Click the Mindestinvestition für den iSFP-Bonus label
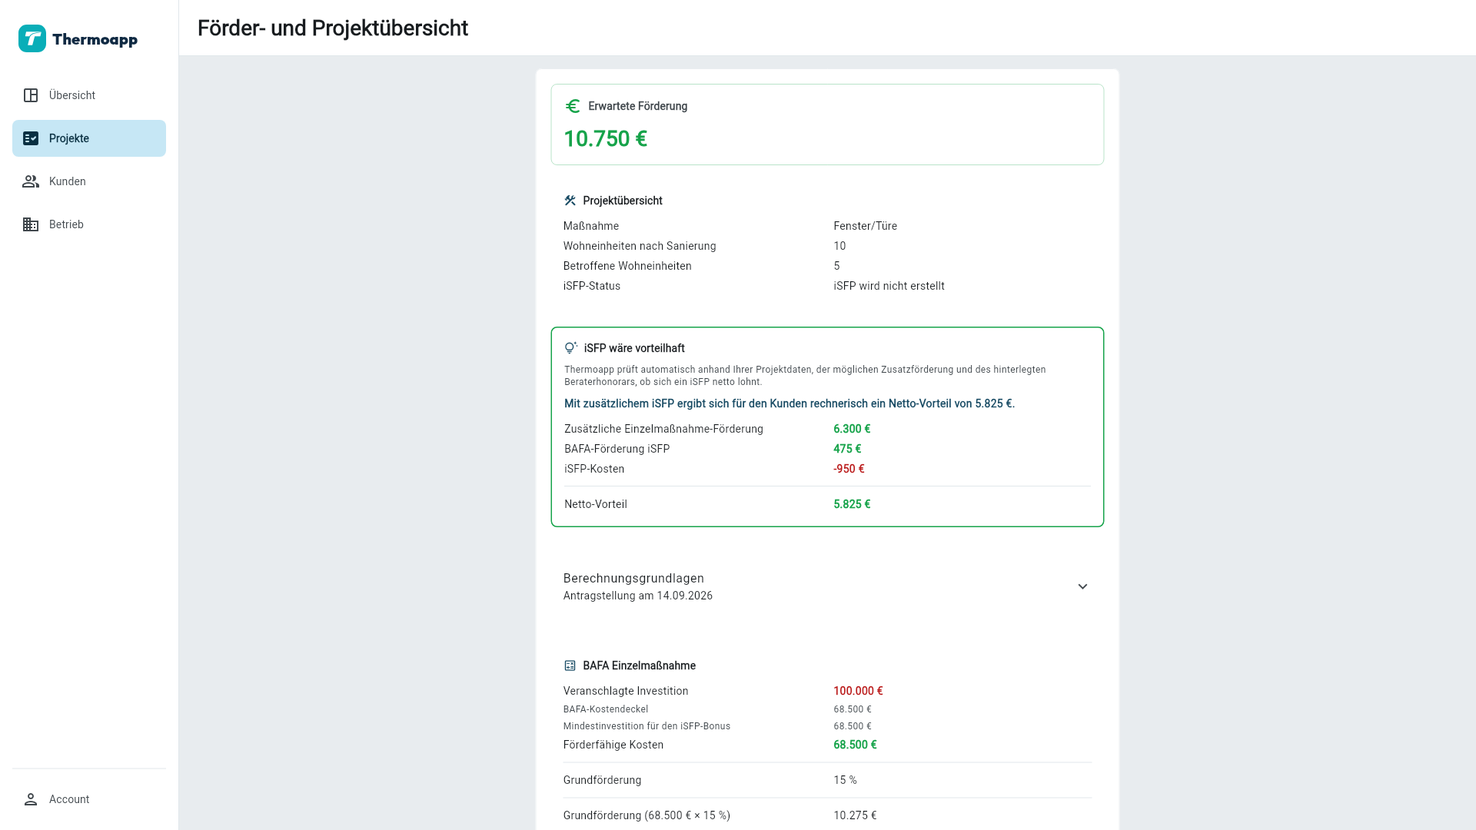Viewport: 1476px width, 830px height. [647, 726]
